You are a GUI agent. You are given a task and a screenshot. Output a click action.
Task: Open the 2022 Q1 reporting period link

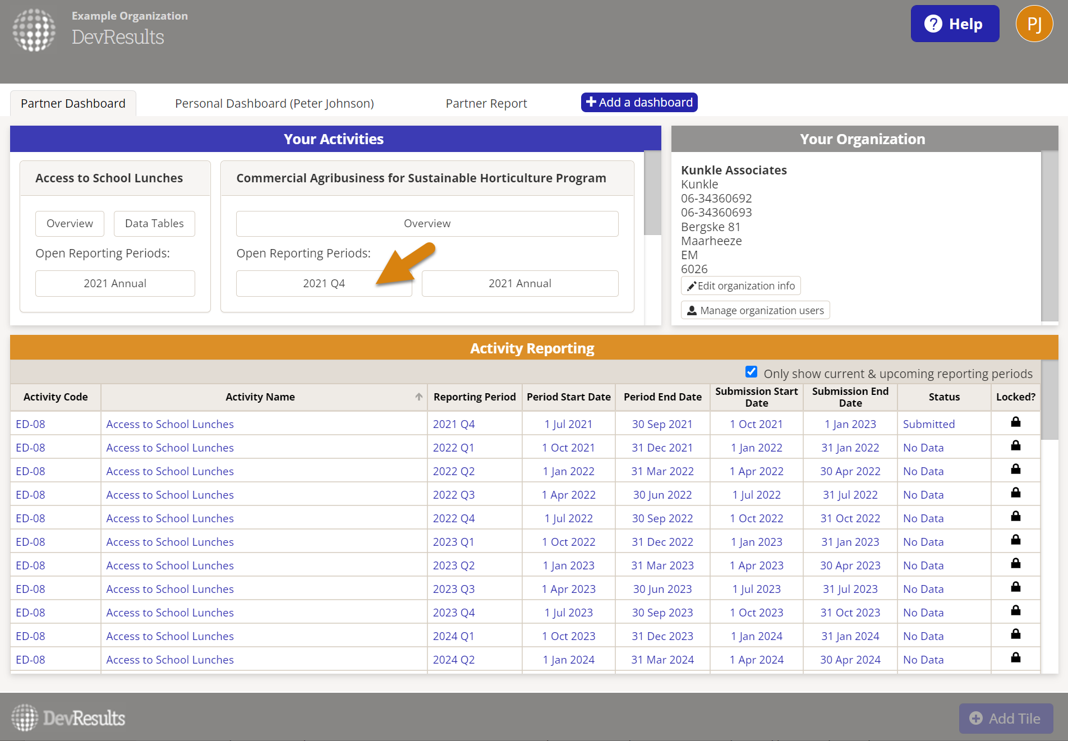[x=453, y=448]
